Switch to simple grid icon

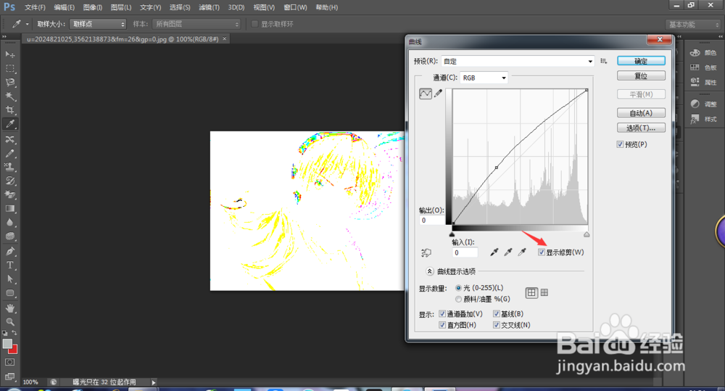pos(531,292)
